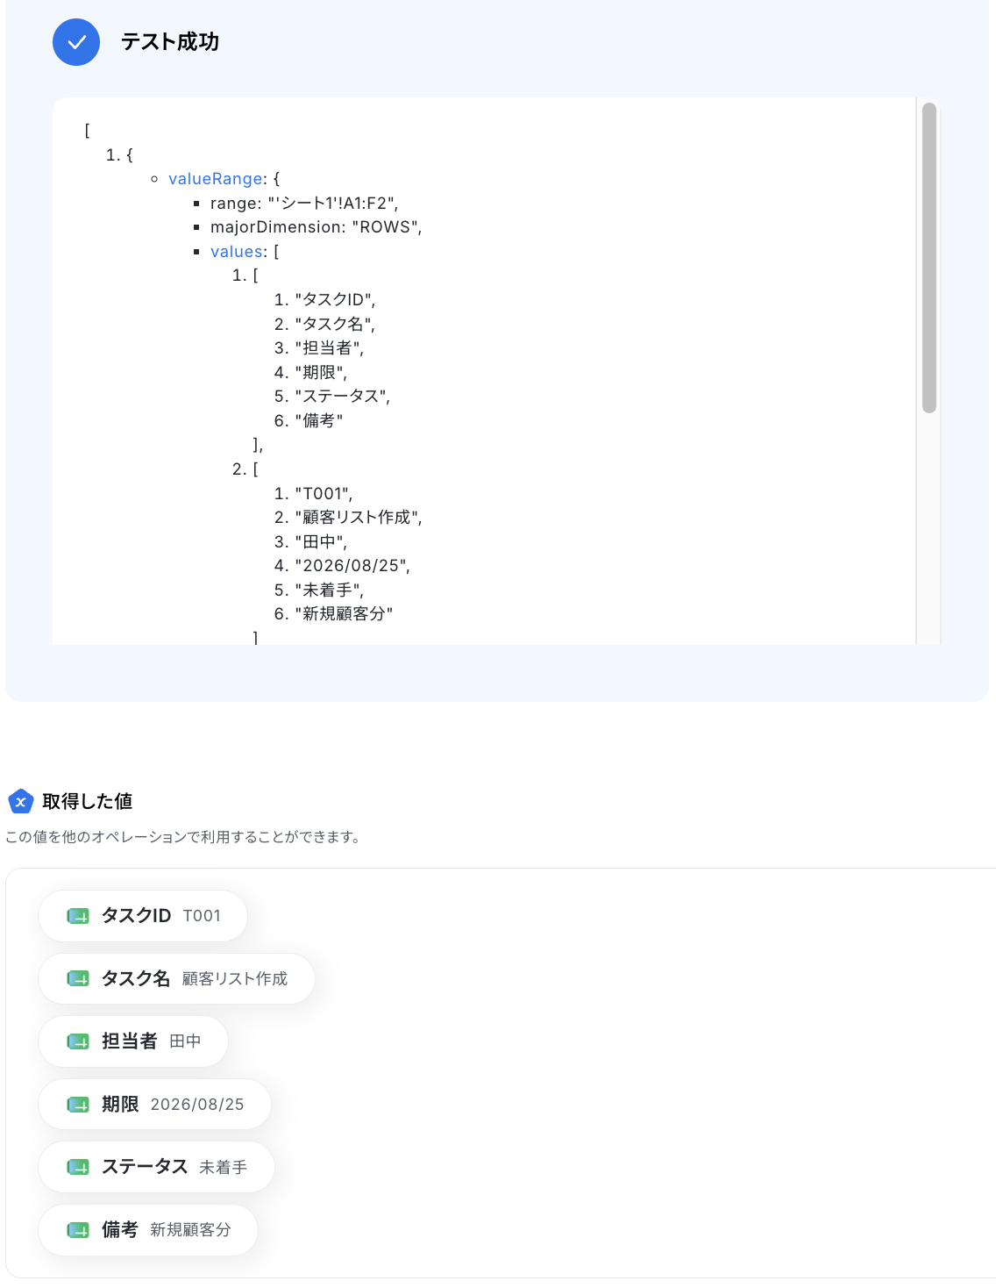Select the 期限 2026/08/25 value chip
This screenshot has height=1288, width=996.
[154, 1105]
